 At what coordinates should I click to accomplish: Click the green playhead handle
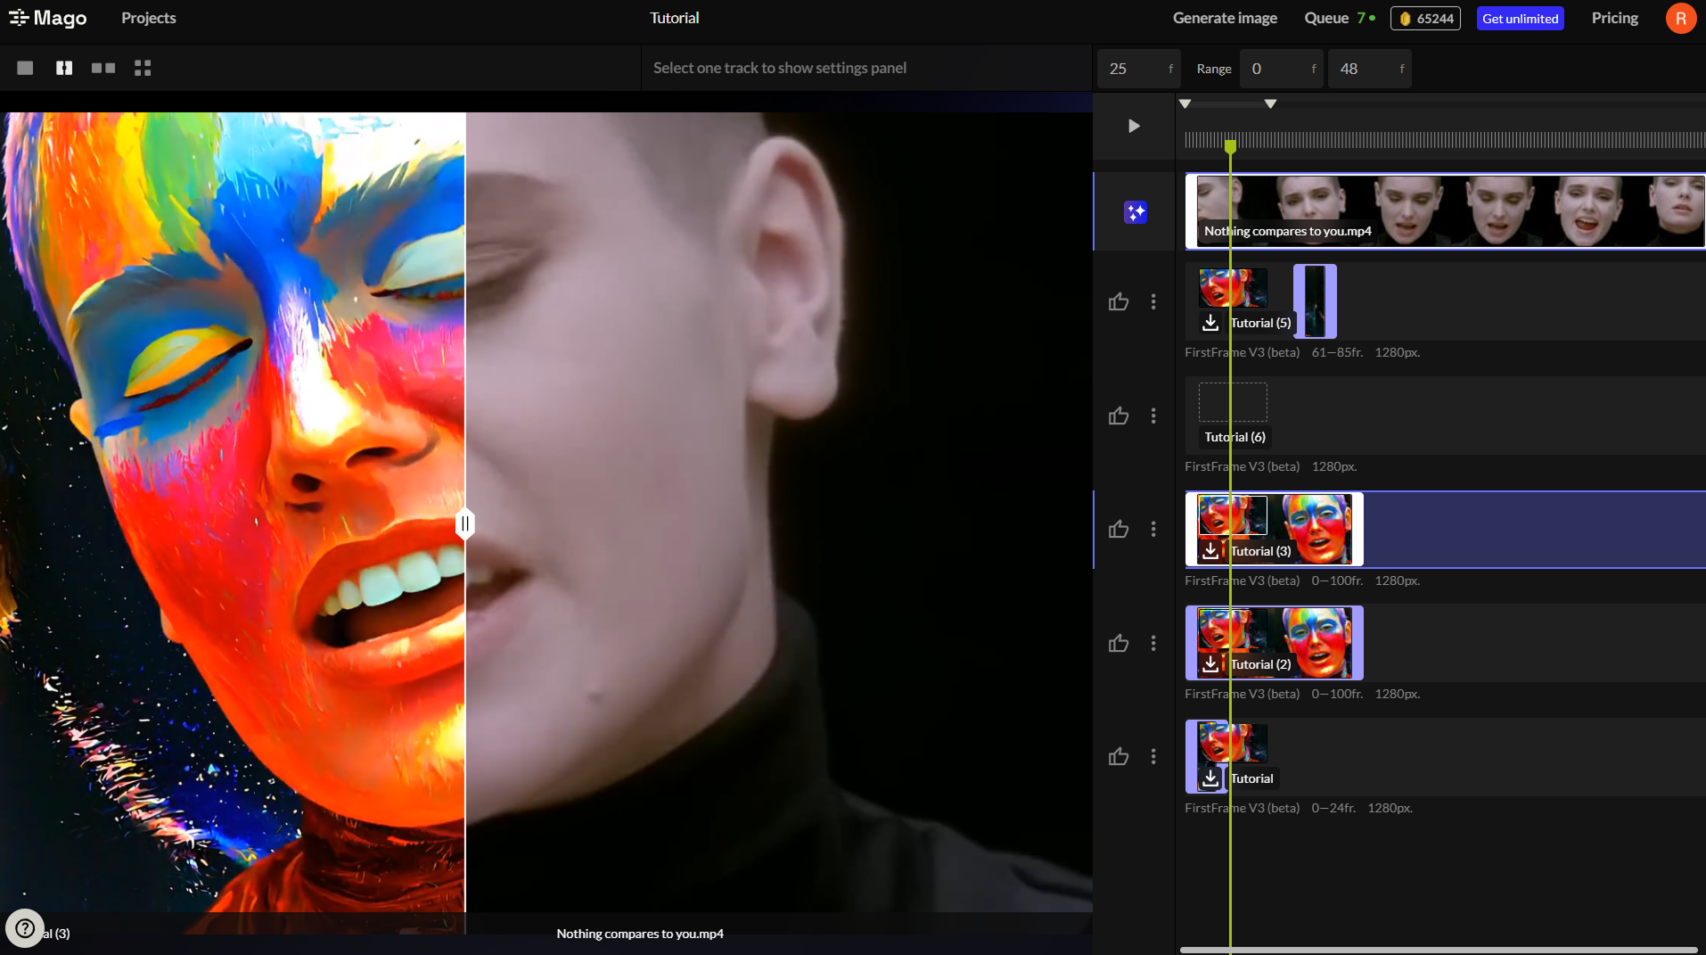pos(1230,146)
